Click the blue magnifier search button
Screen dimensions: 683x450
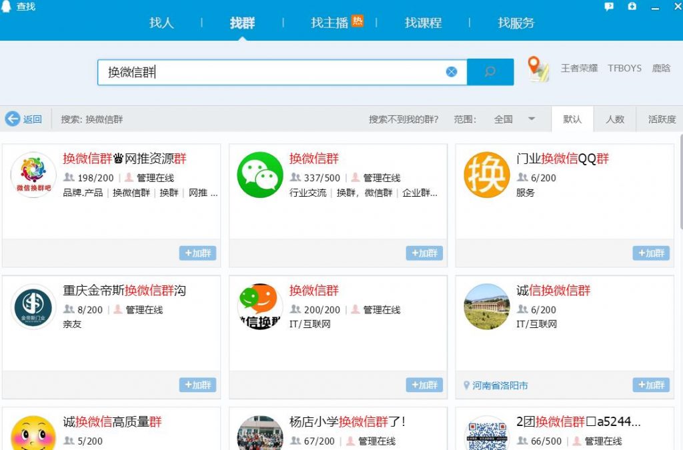pyautogui.click(x=490, y=72)
